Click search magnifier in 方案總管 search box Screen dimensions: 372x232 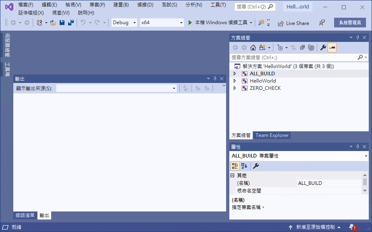360,57
